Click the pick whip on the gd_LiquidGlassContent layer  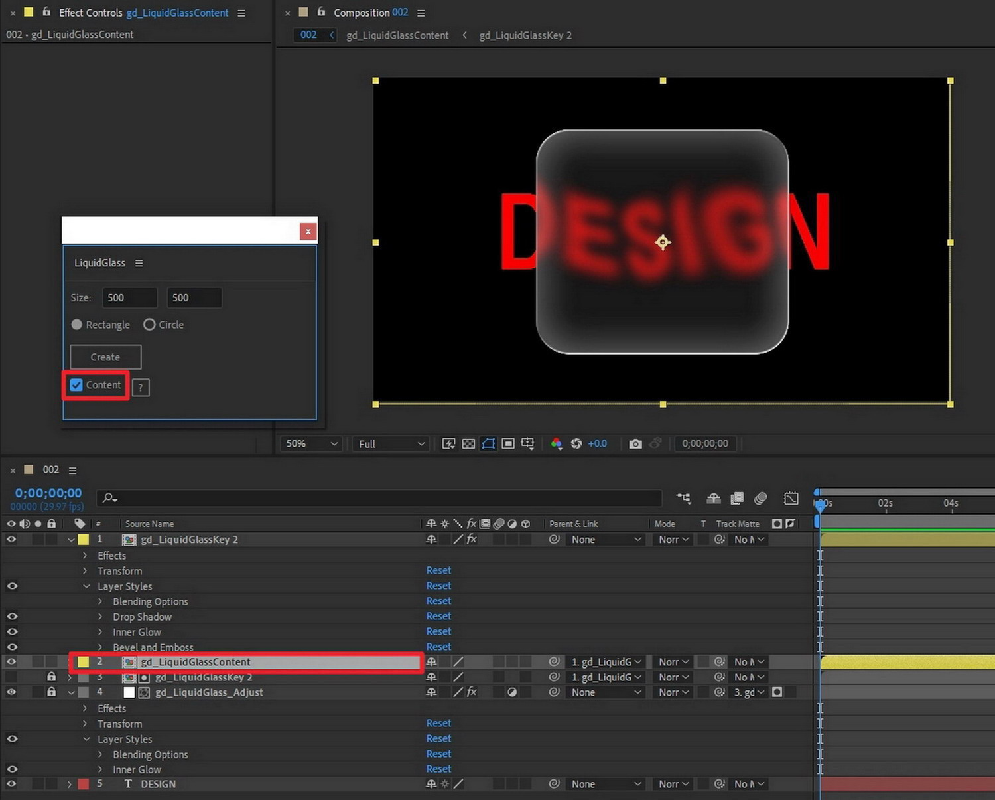(x=555, y=662)
